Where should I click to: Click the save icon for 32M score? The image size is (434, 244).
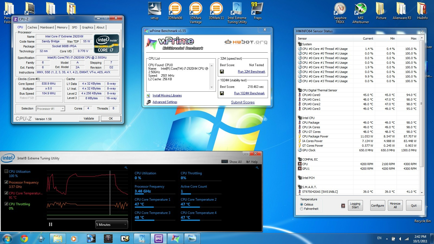coord(222,72)
